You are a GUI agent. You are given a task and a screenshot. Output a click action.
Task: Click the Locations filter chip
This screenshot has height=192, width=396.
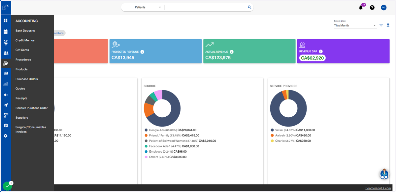click(59, 33)
